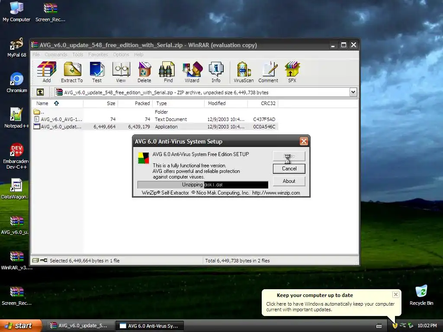Select the AVG_v6.0_updat... application row
Screen dimensions: 443x332
tap(155, 127)
